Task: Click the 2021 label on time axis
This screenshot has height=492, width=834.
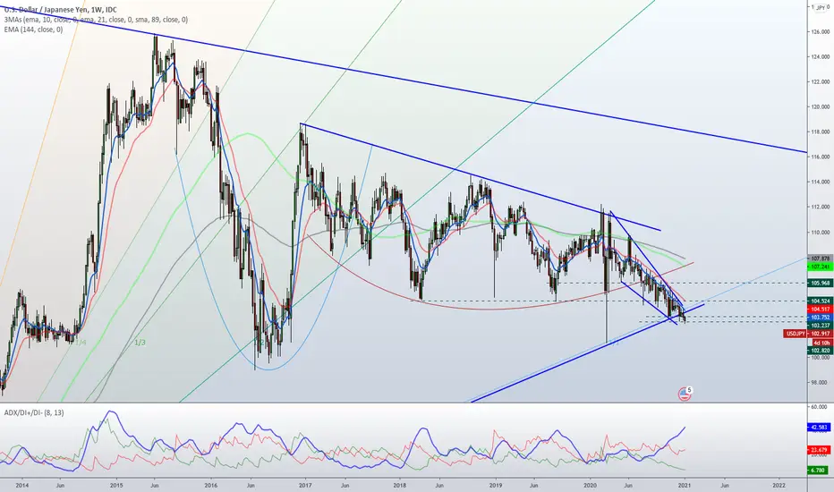Action: coord(685,485)
